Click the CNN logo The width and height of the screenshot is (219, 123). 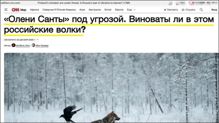(x=16, y=10)
